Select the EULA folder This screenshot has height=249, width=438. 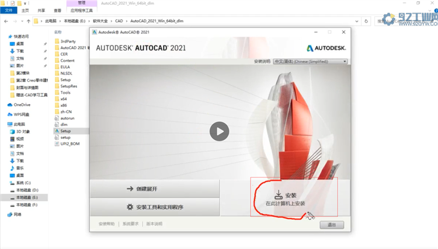pos(65,67)
